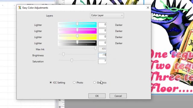Close the Easy Color Adjustments dialog
Viewport: 193px width, 108px height.
tap(148, 8)
